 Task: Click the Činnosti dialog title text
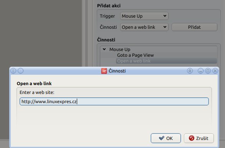tap(117, 71)
